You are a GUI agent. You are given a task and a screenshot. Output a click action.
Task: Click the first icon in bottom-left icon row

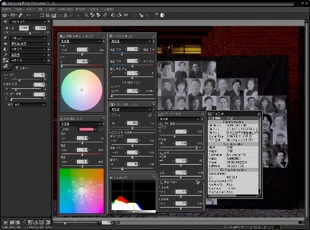tap(6, 222)
